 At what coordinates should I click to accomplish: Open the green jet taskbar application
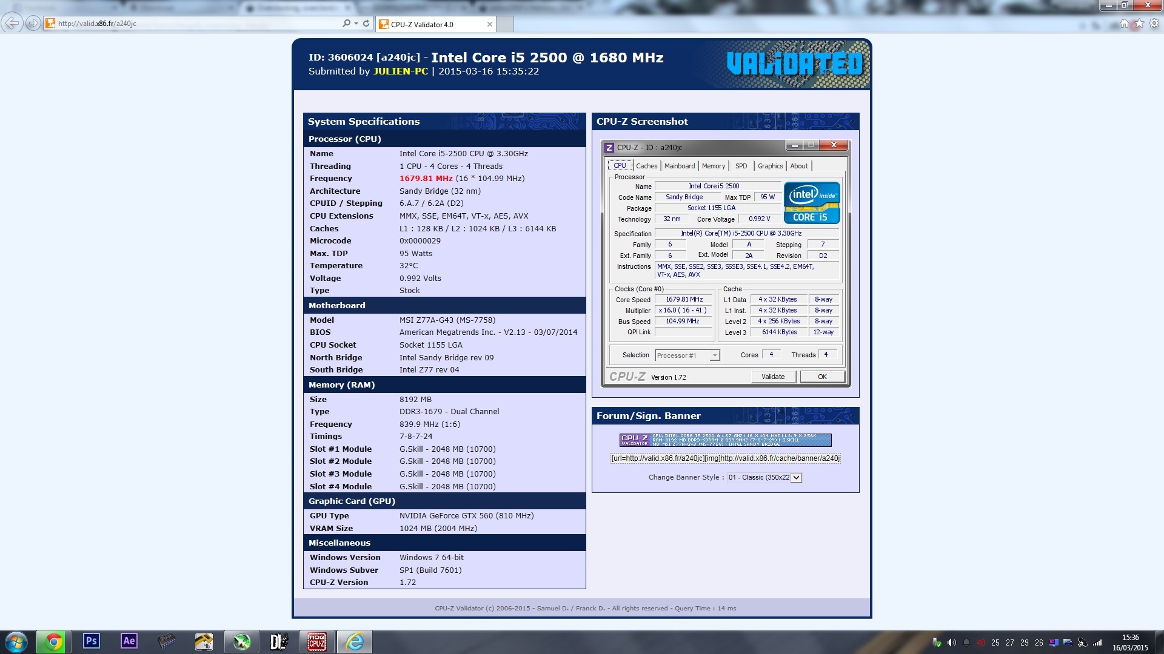(x=241, y=641)
